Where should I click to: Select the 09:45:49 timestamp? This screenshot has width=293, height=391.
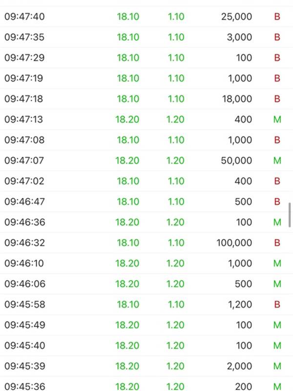[x=25, y=325]
